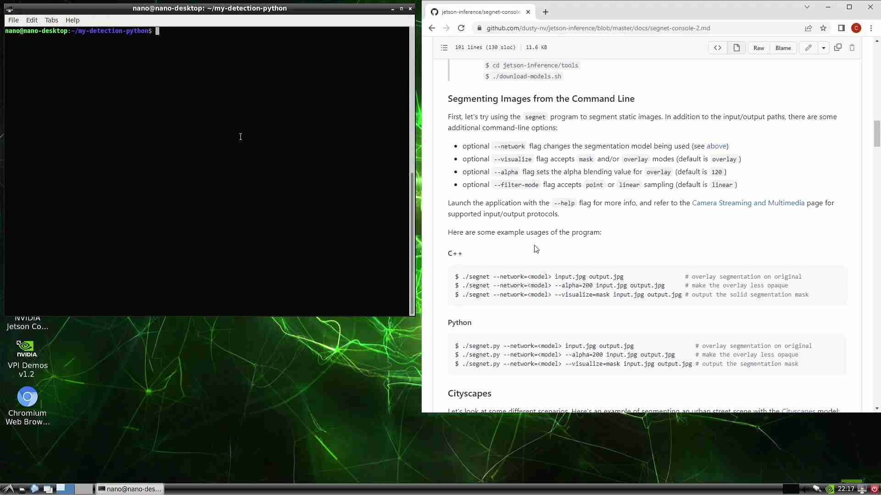
Task: Toggle the browser side panel icon
Action: [841, 28]
